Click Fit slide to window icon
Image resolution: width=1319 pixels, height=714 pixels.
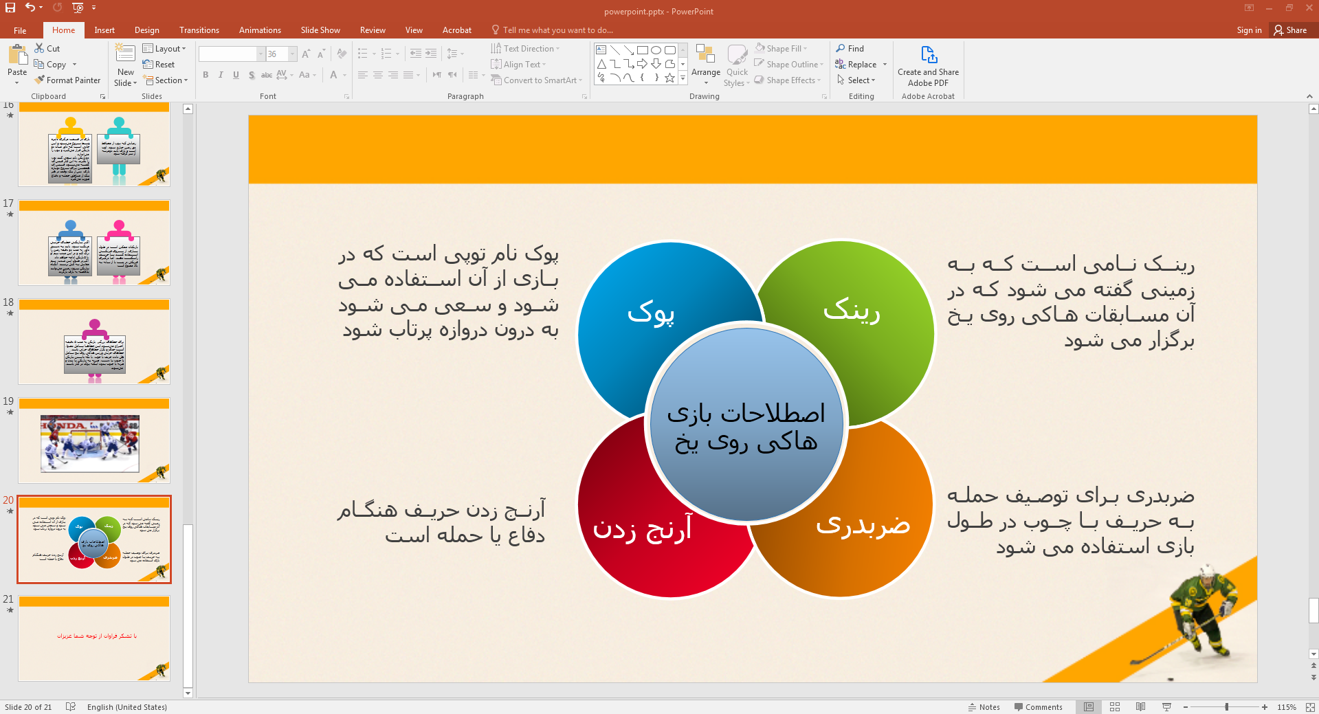coord(1310,706)
